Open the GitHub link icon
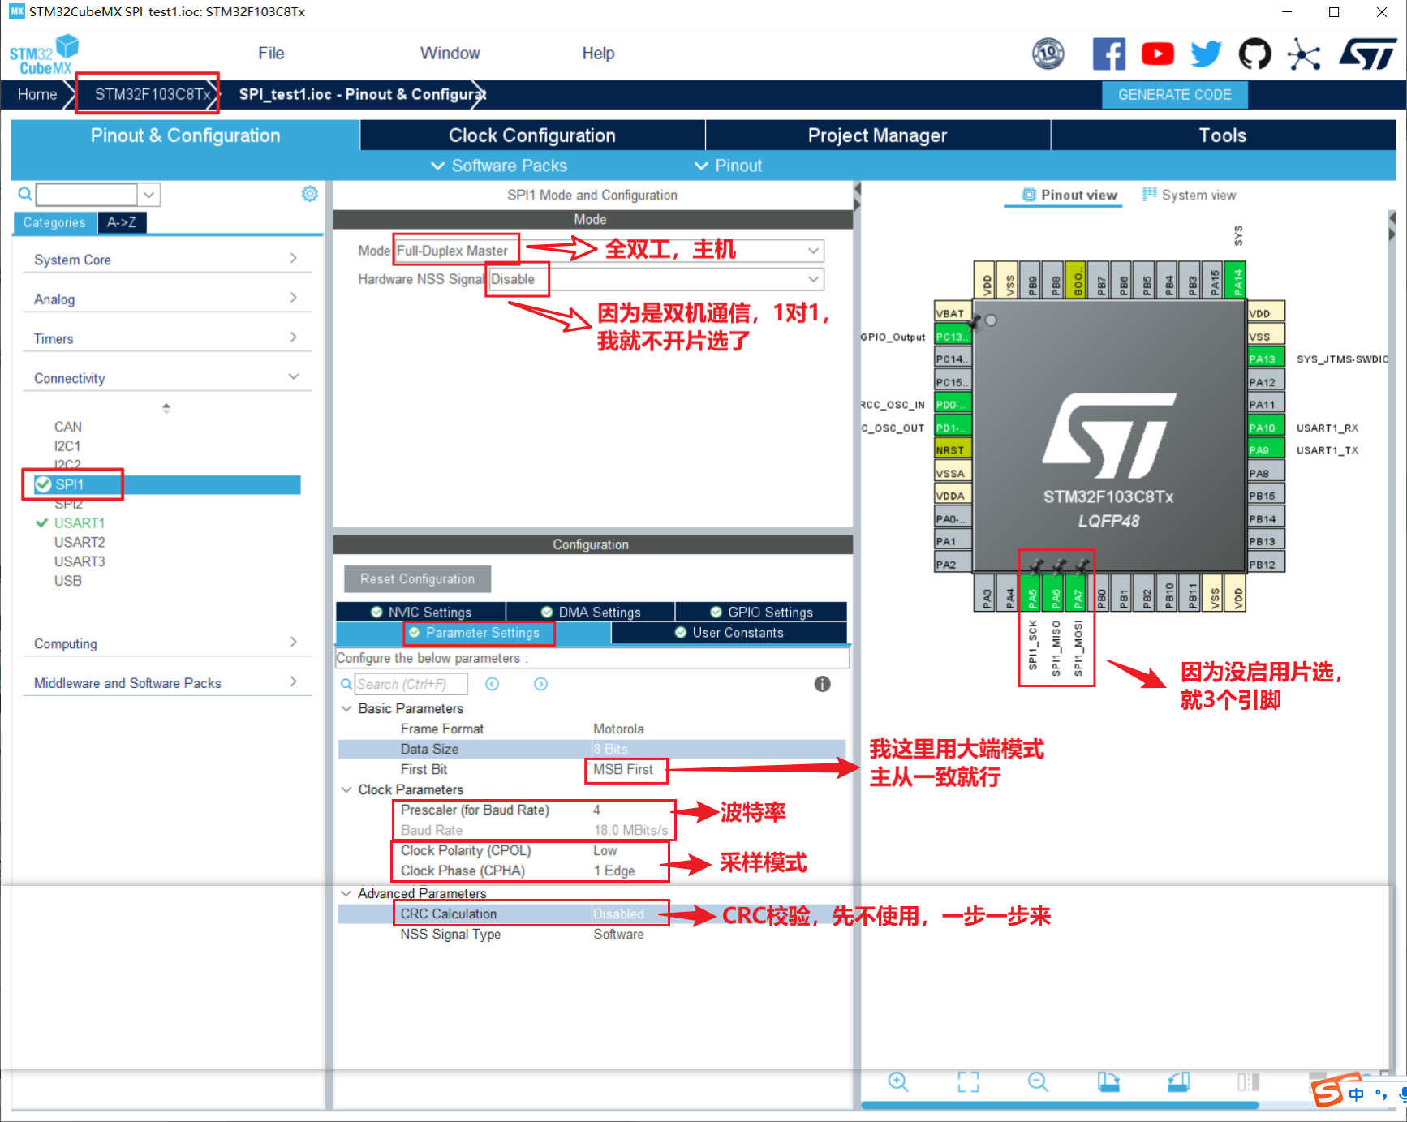 [1254, 54]
